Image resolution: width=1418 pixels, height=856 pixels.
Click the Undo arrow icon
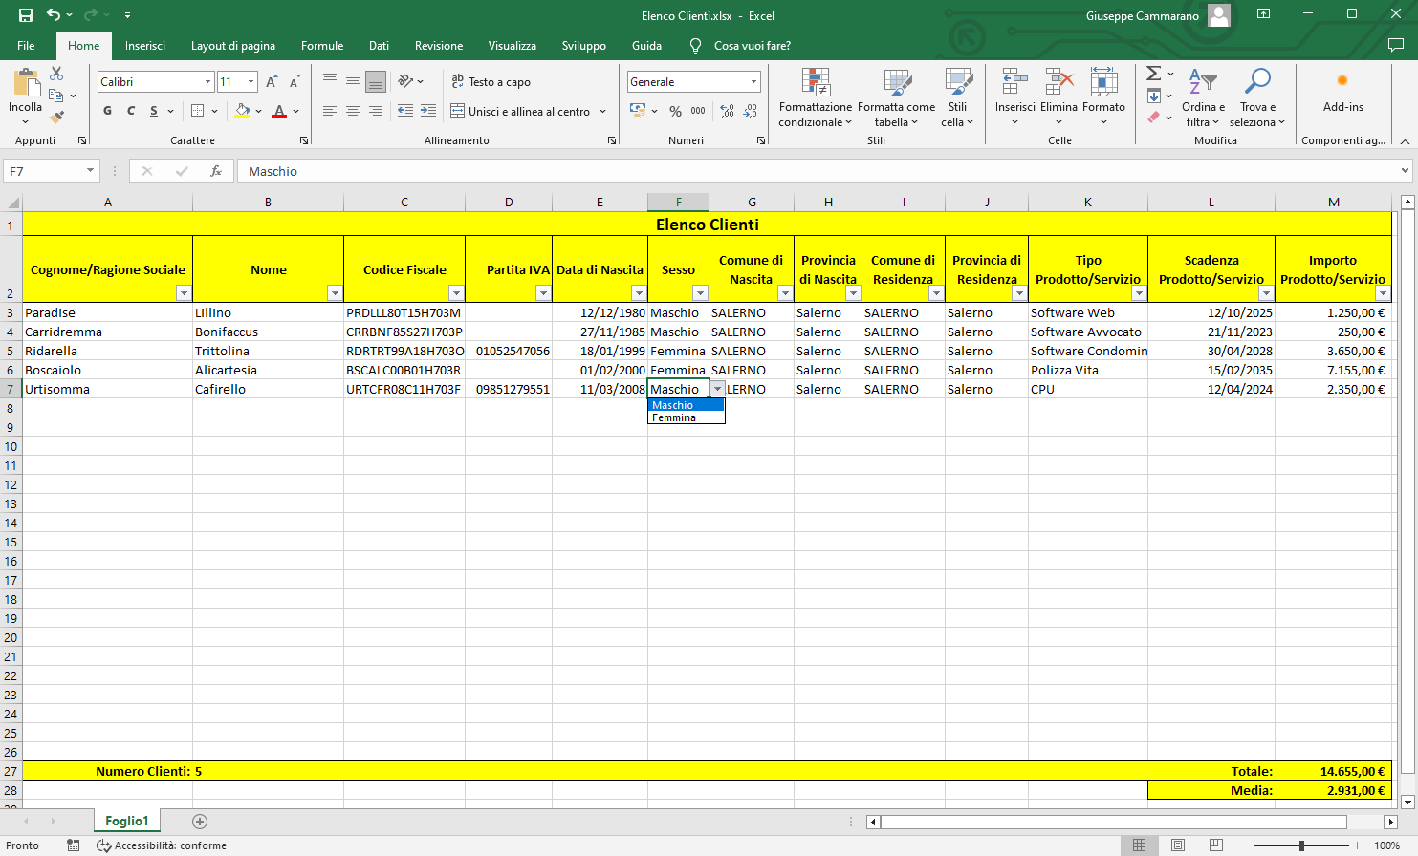coord(54,15)
